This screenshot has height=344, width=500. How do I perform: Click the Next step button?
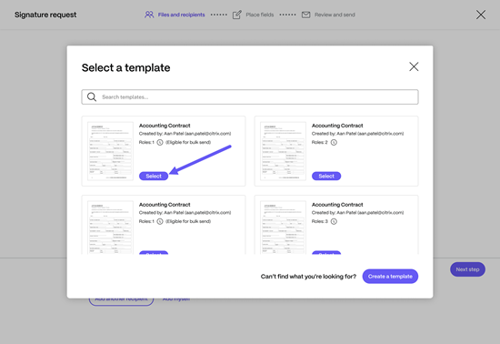click(x=467, y=269)
